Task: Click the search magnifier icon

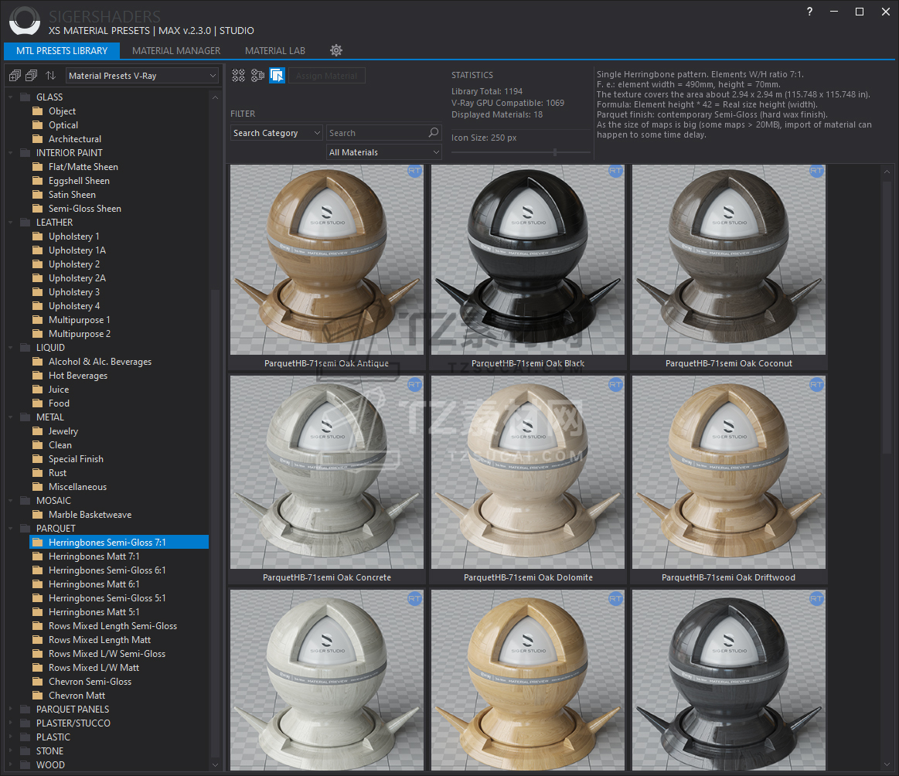Action: (434, 132)
